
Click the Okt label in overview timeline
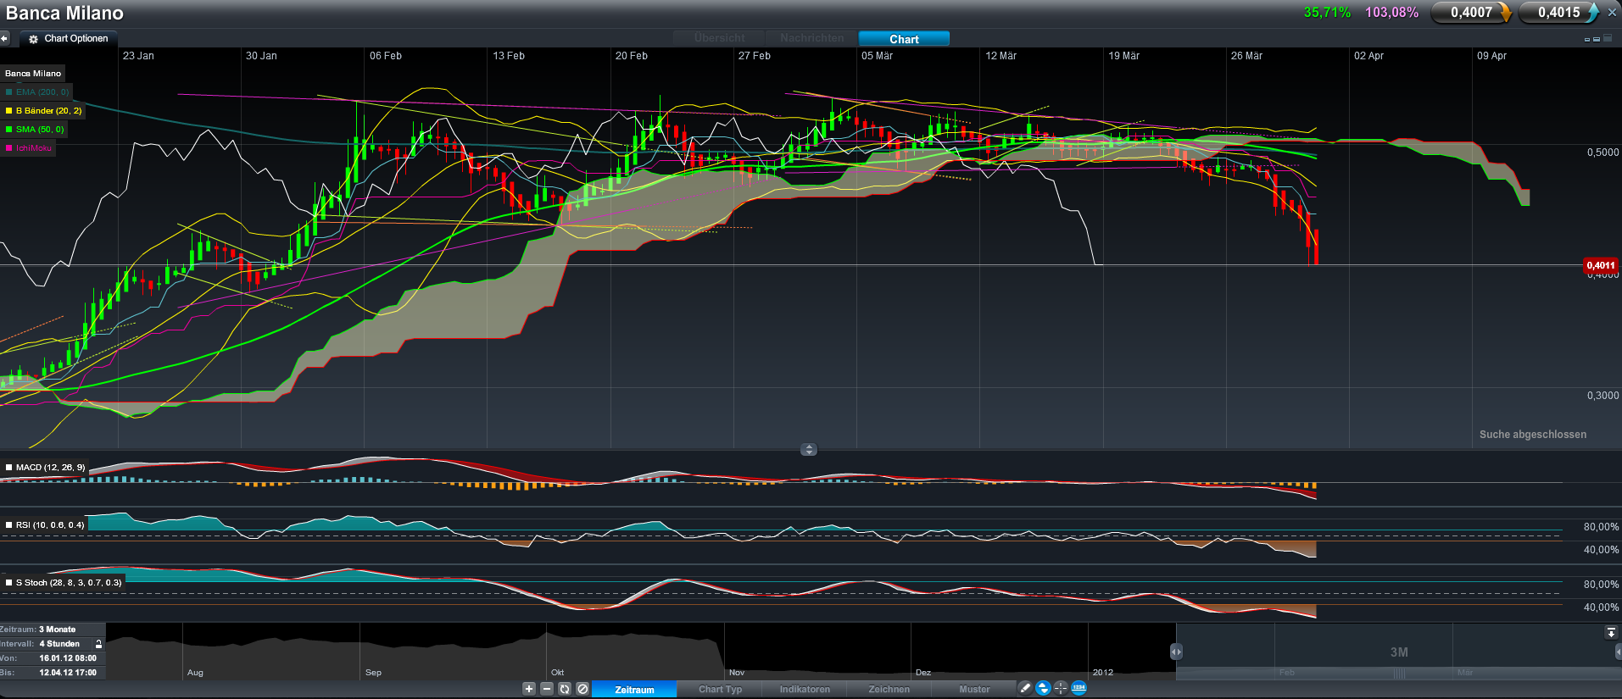(x=558, y=673)
